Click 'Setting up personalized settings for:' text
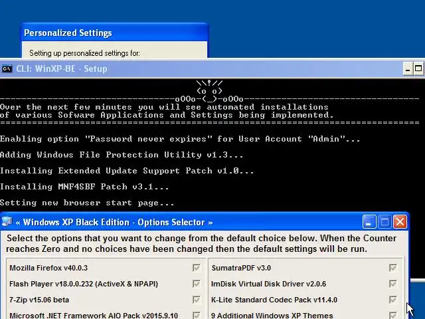425x319 pixels. [x=84, y=53]
